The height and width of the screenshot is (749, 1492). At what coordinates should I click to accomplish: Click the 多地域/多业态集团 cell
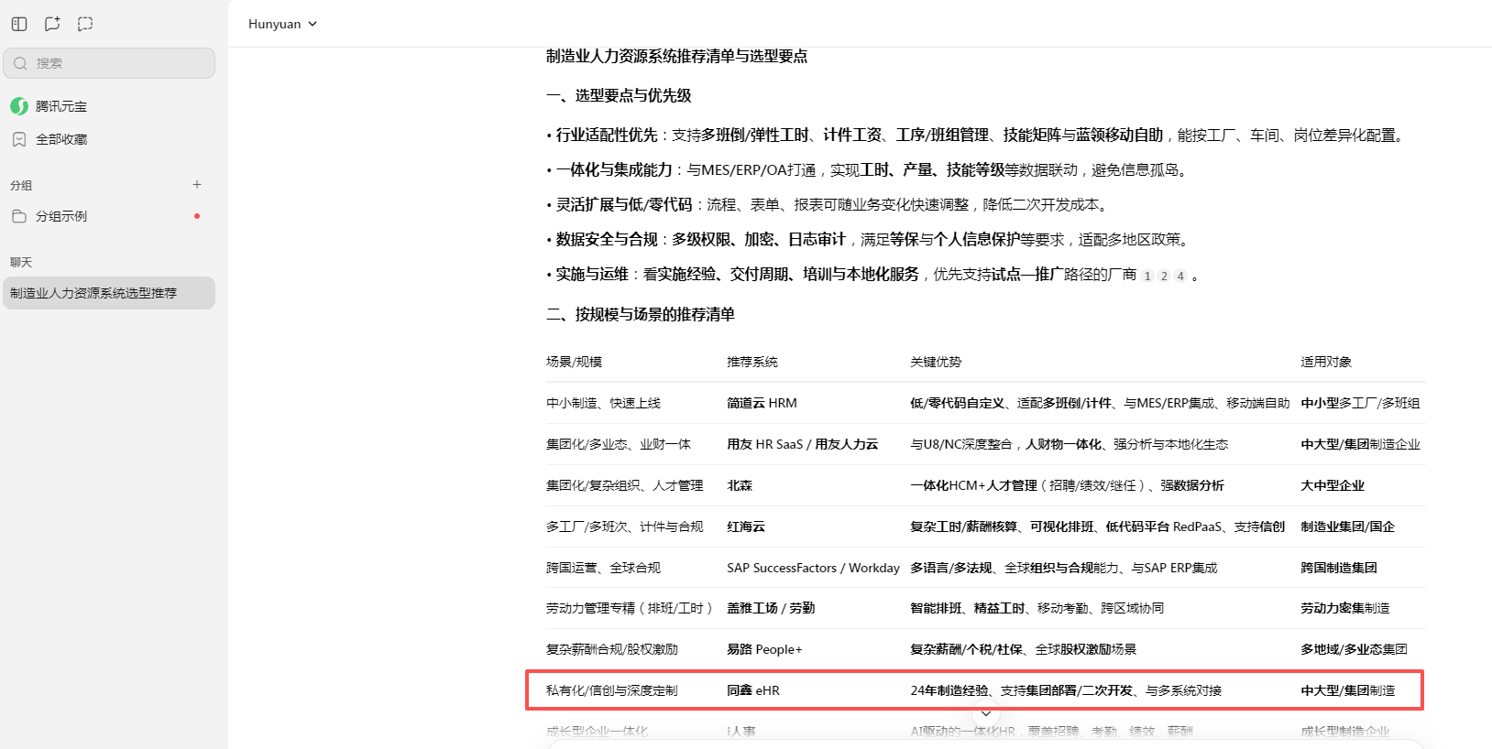pyautogui.click(x=1354, y=649)
